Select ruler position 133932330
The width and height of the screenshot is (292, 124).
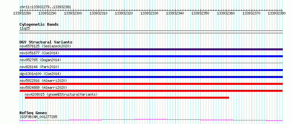click(150, 13)
